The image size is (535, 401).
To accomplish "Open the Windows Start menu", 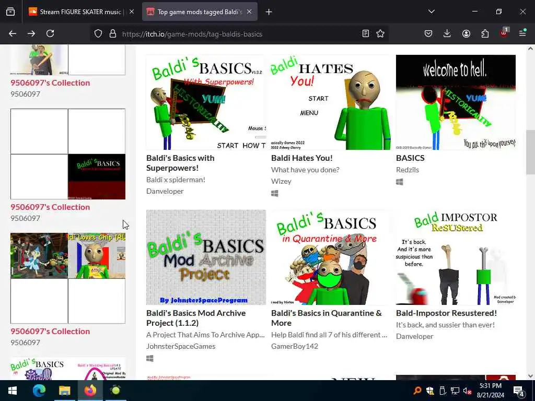I will click(13, 391).
